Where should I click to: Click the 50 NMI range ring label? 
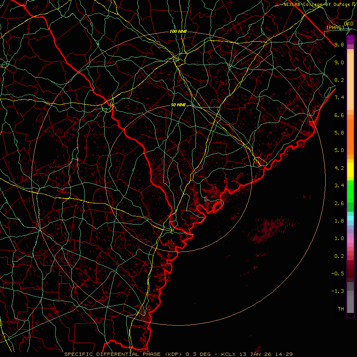(x=178, y=105)
